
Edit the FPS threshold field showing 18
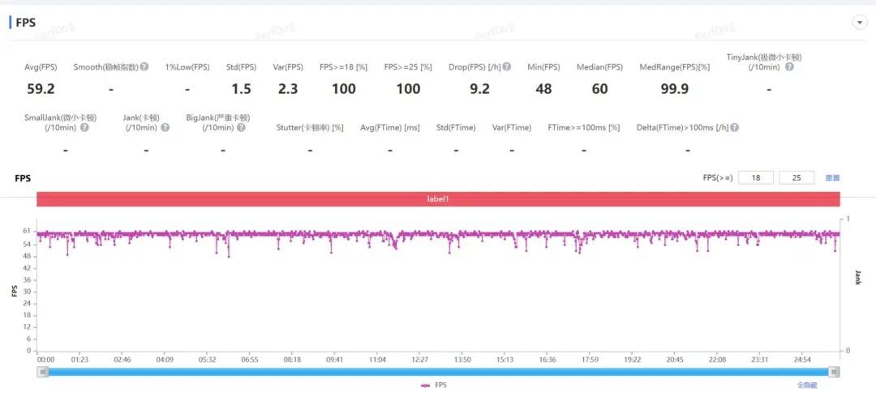(x=755, y=178)
